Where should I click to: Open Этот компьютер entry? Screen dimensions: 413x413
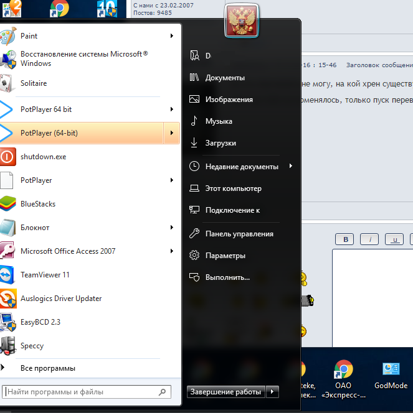click(234, 188)
